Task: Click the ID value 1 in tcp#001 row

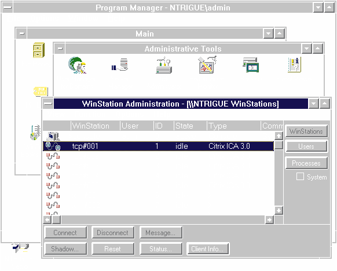Action: coord(157,146)
